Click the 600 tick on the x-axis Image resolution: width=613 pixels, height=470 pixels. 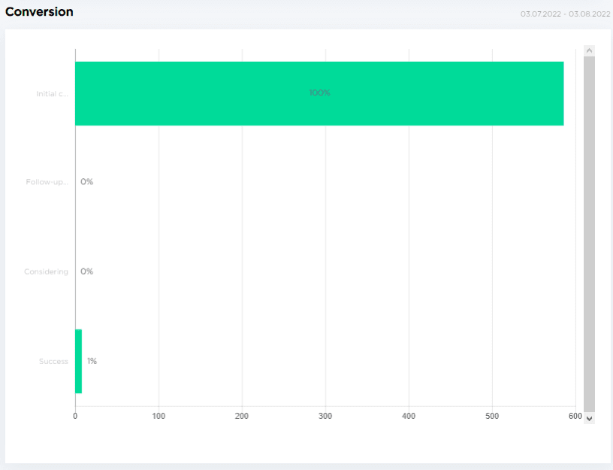(575, 416)
